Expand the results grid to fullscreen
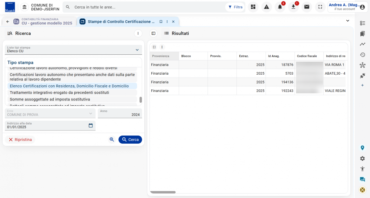Image resolution: width=370 pixels, height=198 pixels. coord(154,47)
